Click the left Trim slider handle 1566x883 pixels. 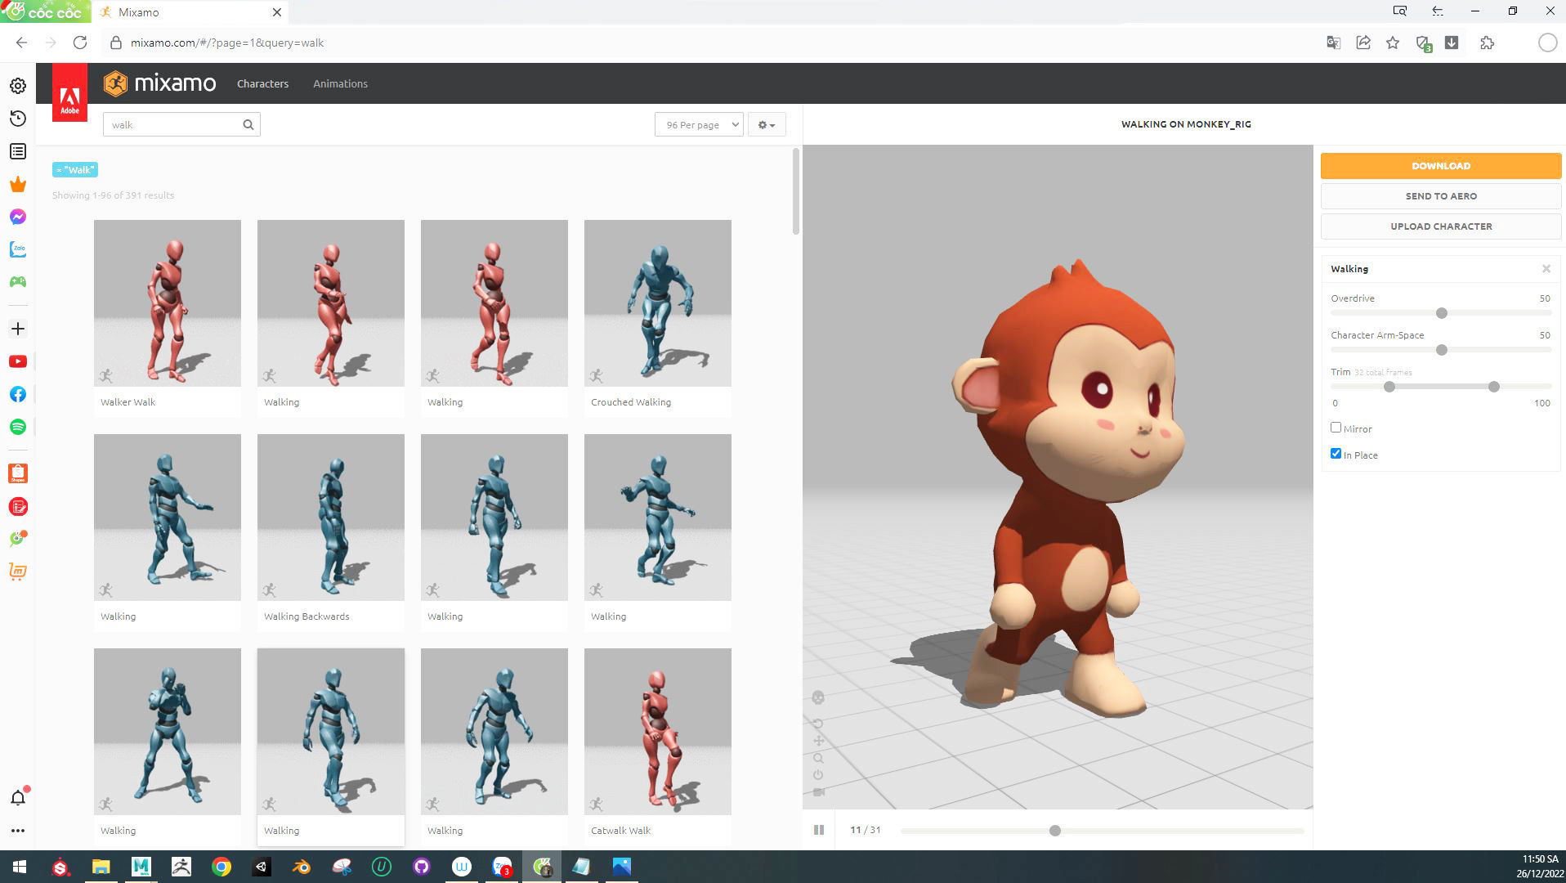coord(1389,387)
